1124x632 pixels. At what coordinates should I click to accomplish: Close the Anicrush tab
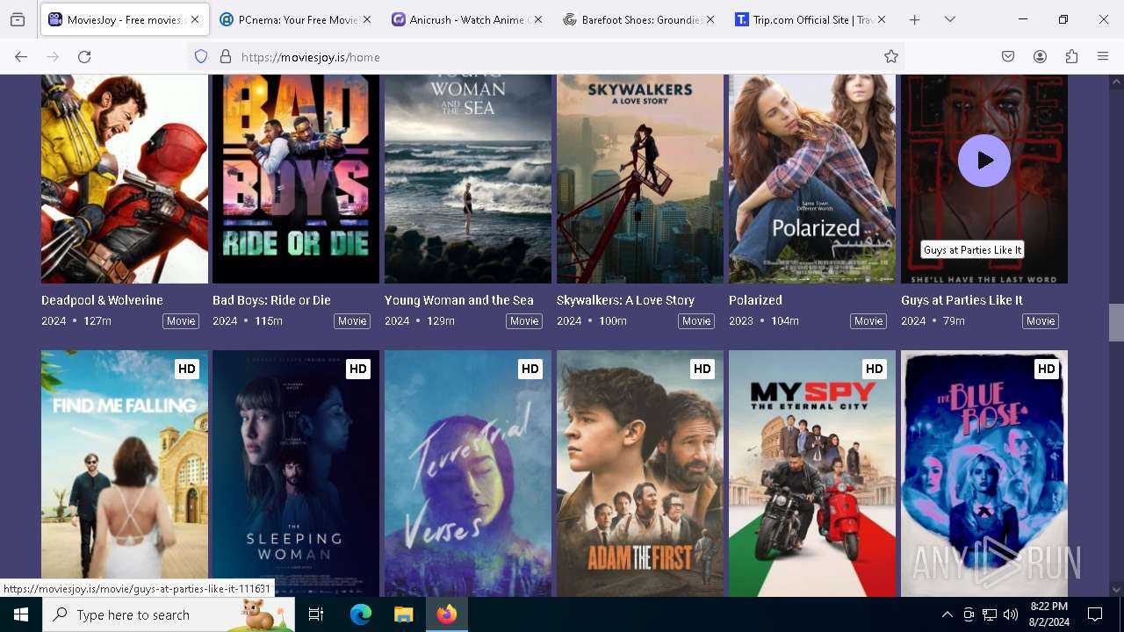(x=538, y=19)
